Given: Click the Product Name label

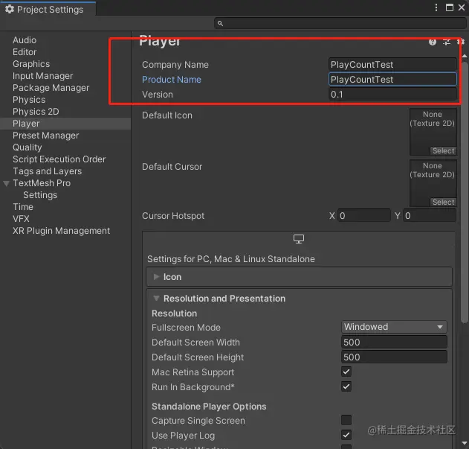Looking at the screenshot, I should click(172, 80).
